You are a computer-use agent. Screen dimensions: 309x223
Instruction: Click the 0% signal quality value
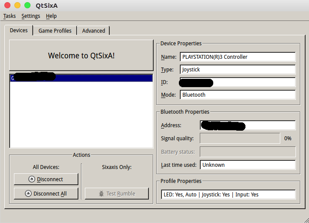coord(288,139)
